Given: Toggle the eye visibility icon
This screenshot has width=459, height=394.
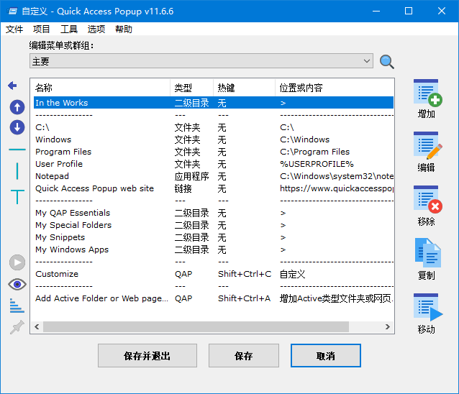Looking at the screenshot, I should 17,284.
